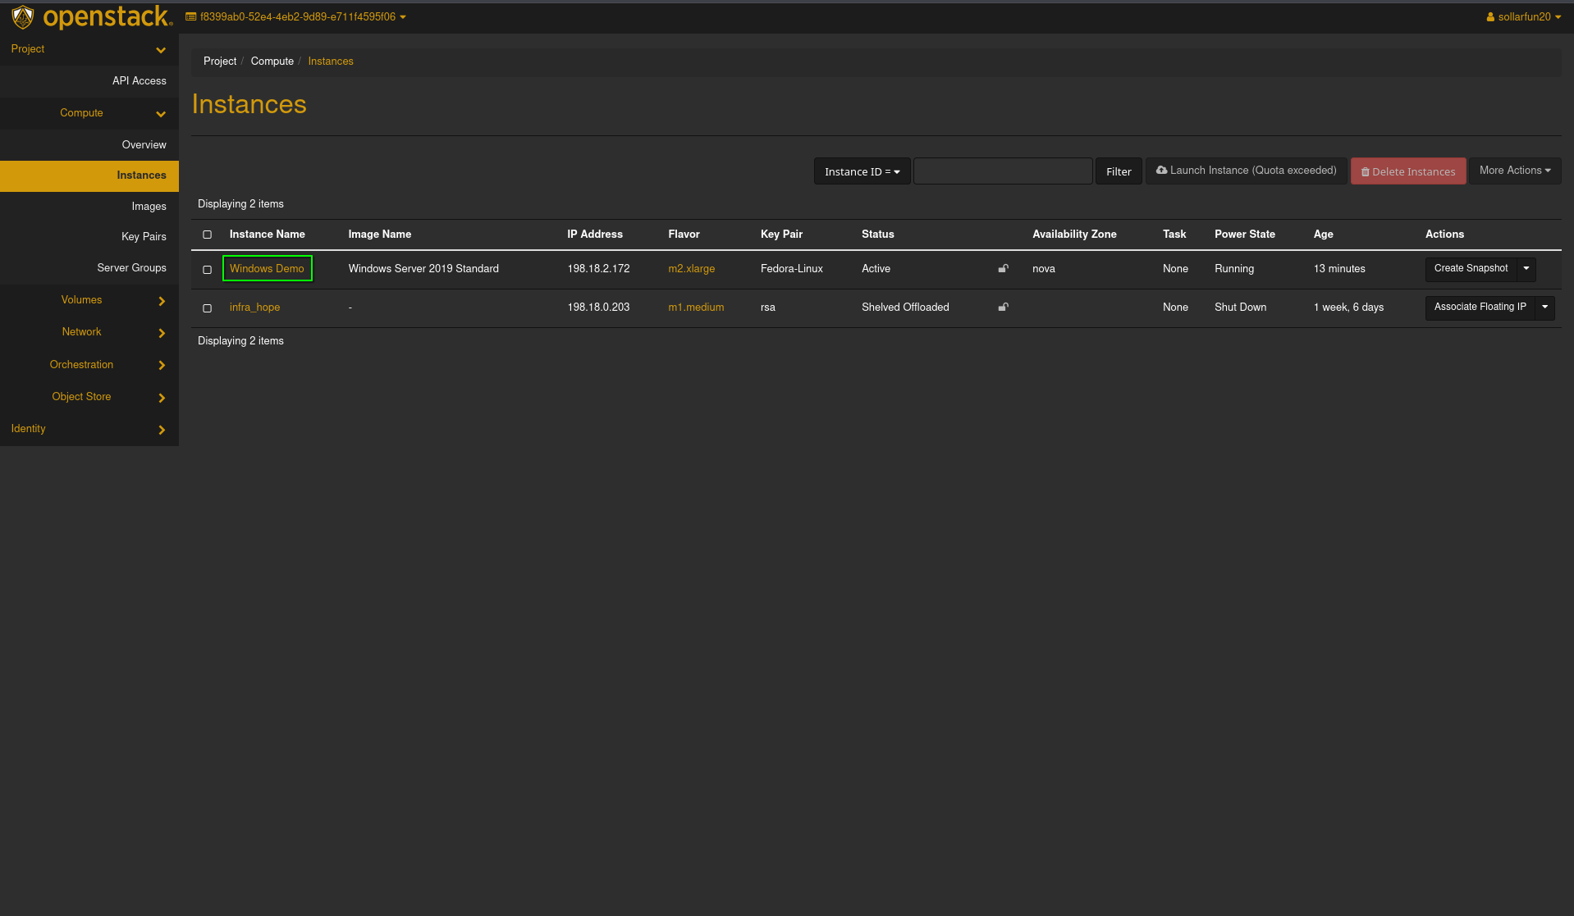The height and width of the screenshot is (916, 1574).
Task: Click the red Delete Instances trash button
Action: (x=1407, y=171)
